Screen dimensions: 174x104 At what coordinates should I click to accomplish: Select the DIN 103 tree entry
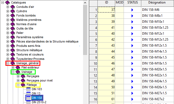pyautogui.click(x=37, y=89)
